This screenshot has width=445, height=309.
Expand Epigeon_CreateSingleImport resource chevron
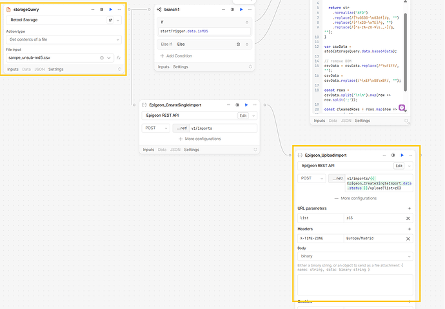253,115
